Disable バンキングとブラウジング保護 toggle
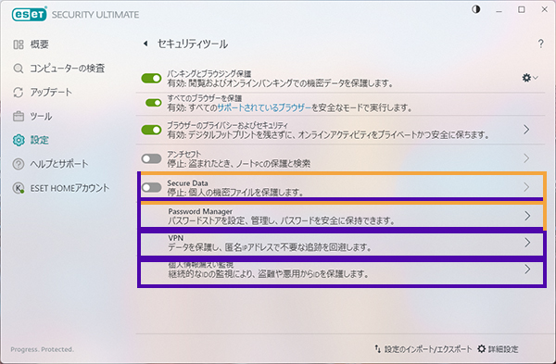 tap(151, 79)
